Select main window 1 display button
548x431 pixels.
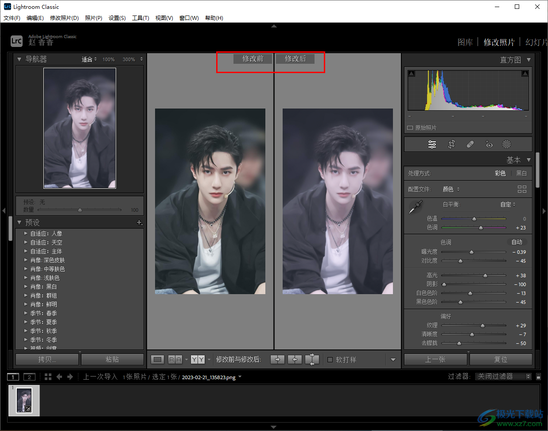click(13, 377)
